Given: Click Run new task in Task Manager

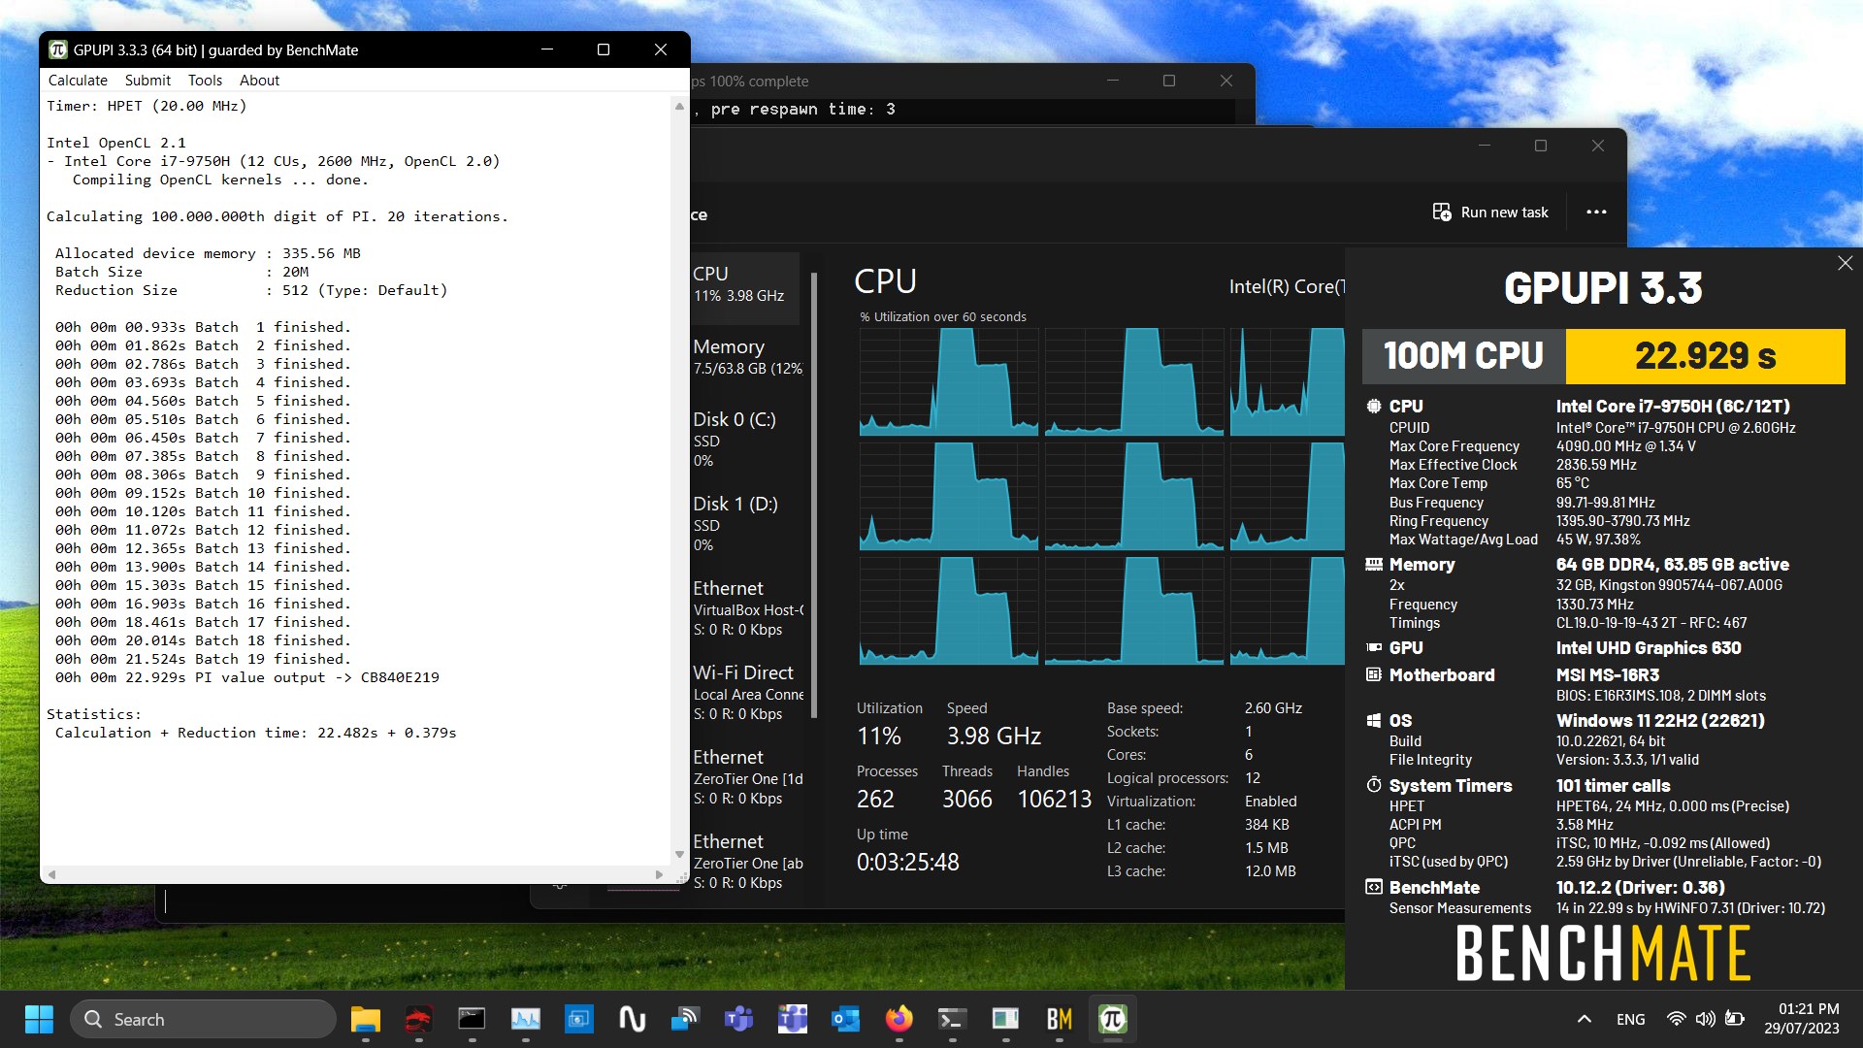Looking at the screenshot, I should click(x=1490, y=212).
